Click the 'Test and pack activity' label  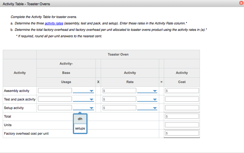(20, 99)
